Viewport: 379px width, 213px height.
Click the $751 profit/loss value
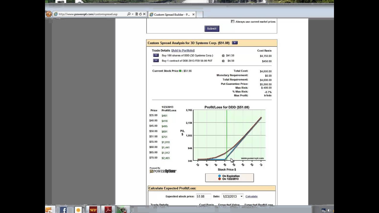[x=164, y=137]
